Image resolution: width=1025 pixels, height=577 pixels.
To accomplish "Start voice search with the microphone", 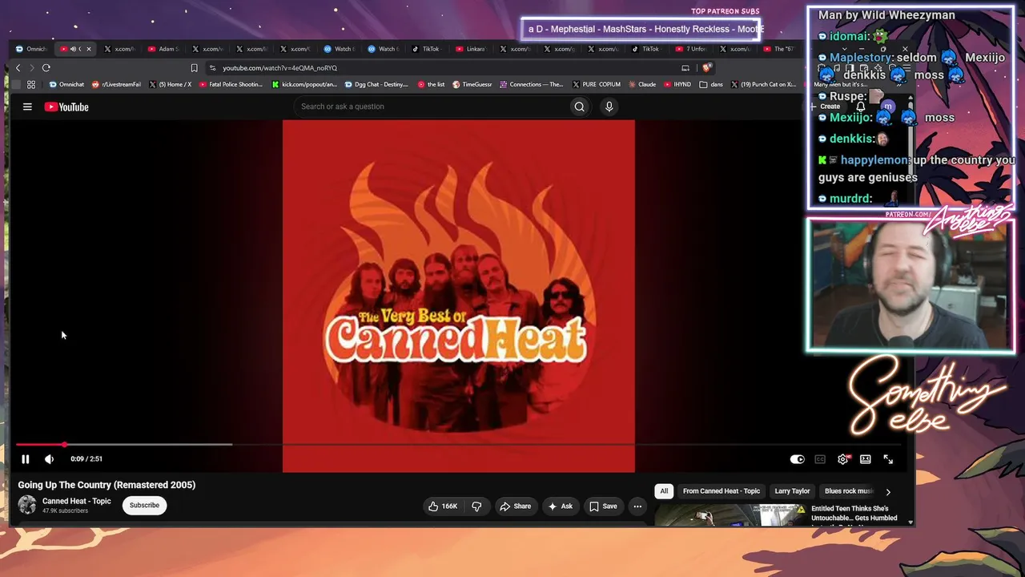I will click(x=609, y=107).
